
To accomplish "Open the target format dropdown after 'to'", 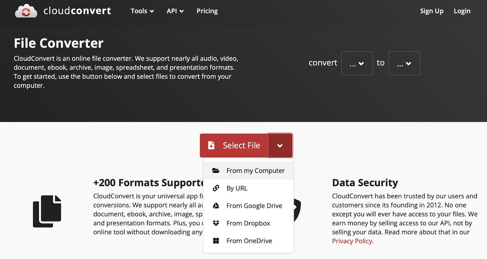I will click(404, 63).
